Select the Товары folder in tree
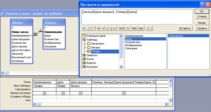211x112 pixels. [96, 51]
